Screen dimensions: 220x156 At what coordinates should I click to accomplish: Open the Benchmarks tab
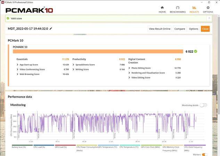tap(178, 9)
